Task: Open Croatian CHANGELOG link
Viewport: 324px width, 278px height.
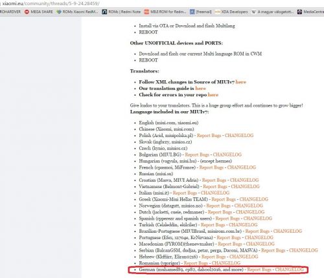Action: coord(244,180)
